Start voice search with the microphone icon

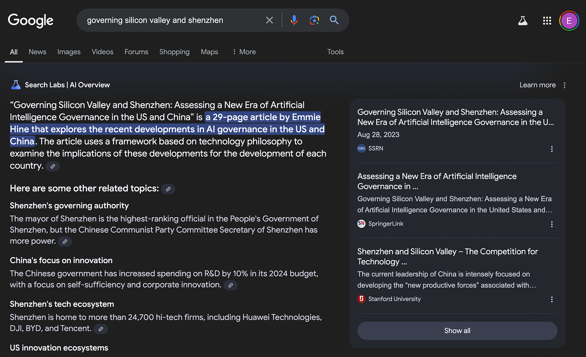(294, 20)
